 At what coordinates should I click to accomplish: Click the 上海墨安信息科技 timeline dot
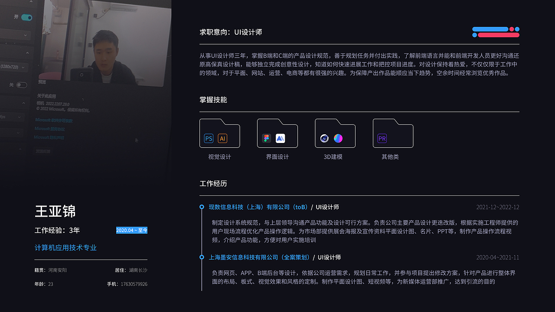click(202, 257)
